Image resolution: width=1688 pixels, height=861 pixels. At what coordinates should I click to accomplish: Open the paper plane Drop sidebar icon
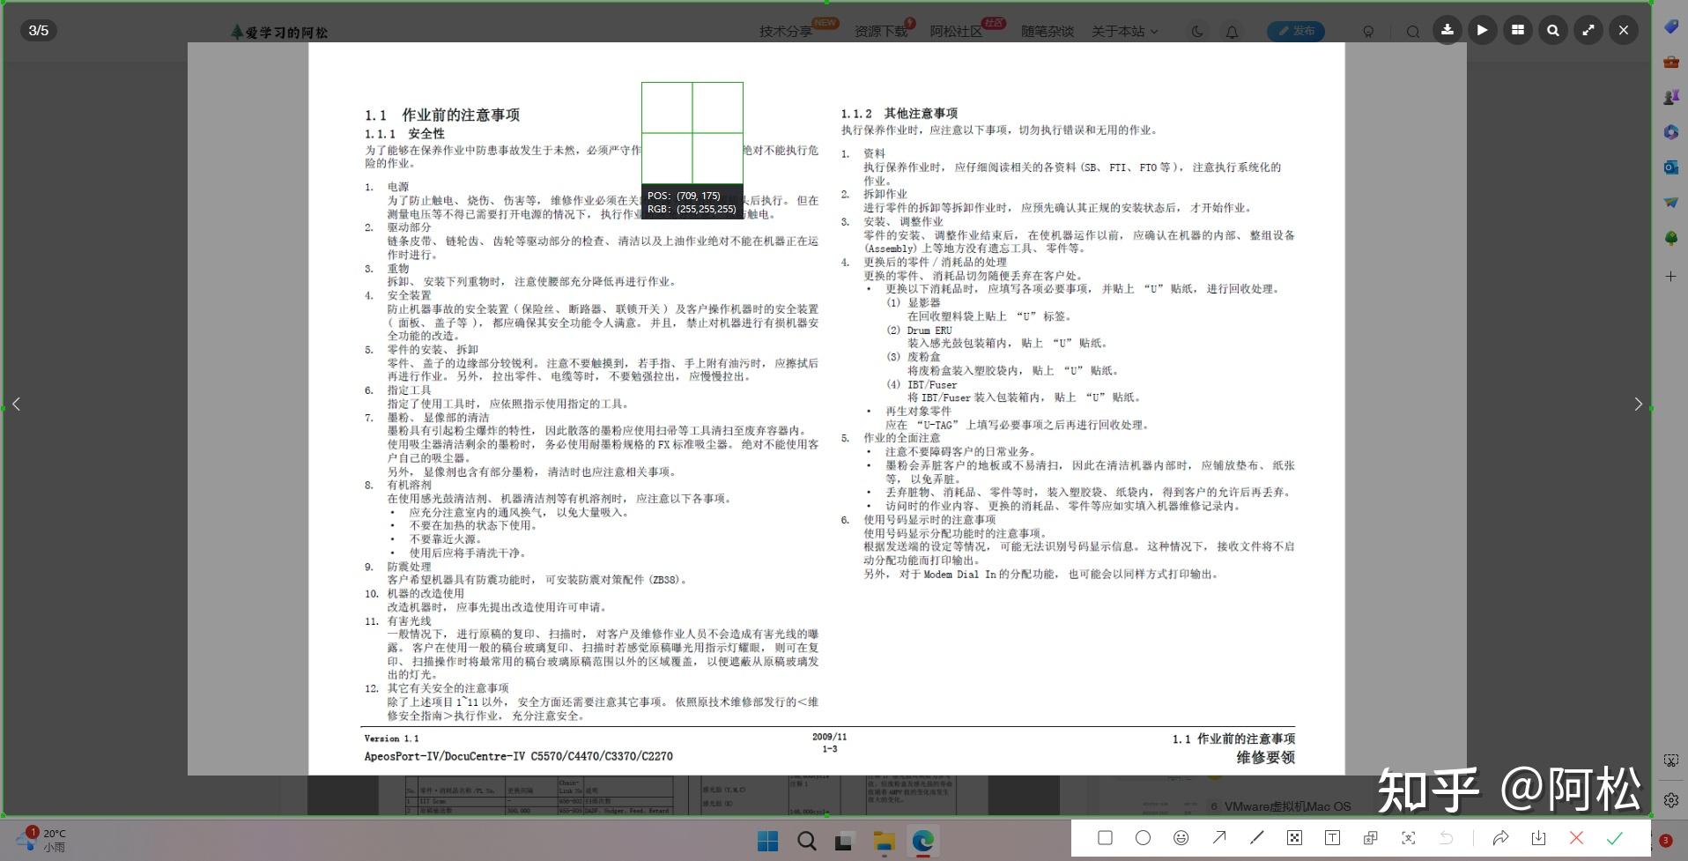coord(1670,203)
